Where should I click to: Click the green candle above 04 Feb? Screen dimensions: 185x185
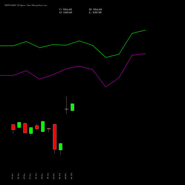(73, 107)
